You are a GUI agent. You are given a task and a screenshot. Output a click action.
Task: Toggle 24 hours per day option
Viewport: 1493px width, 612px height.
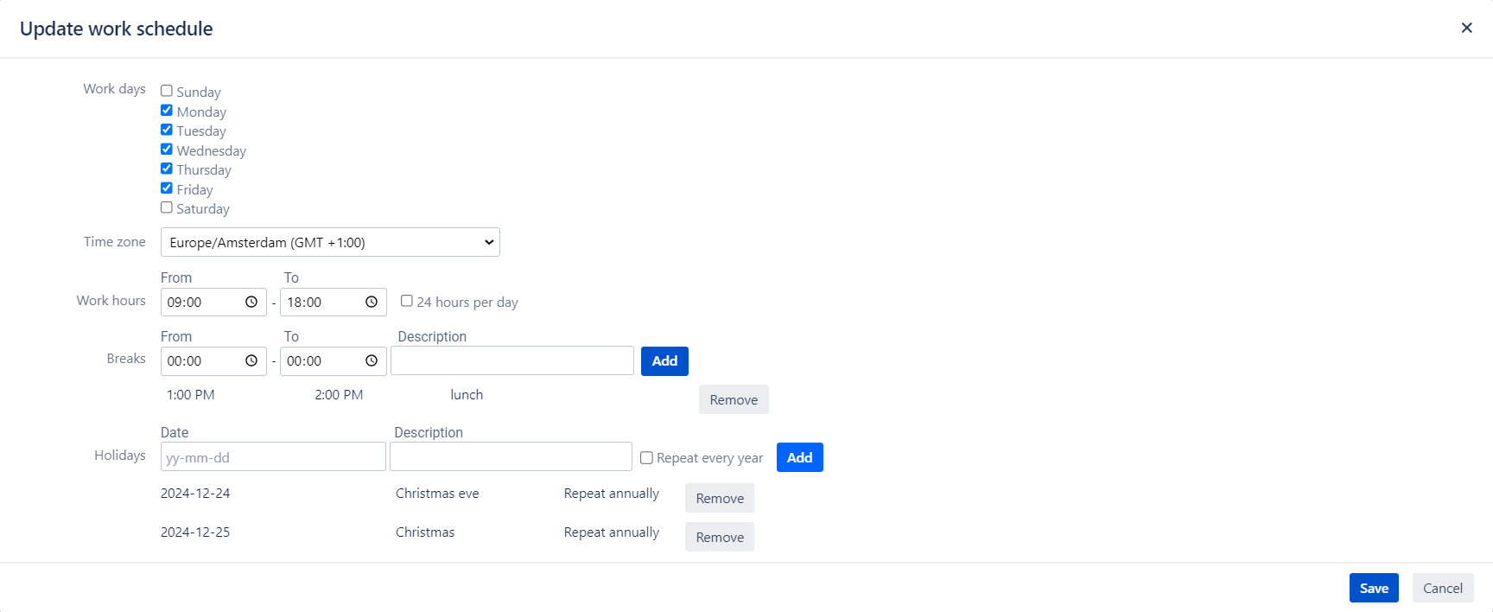point(407,301)
